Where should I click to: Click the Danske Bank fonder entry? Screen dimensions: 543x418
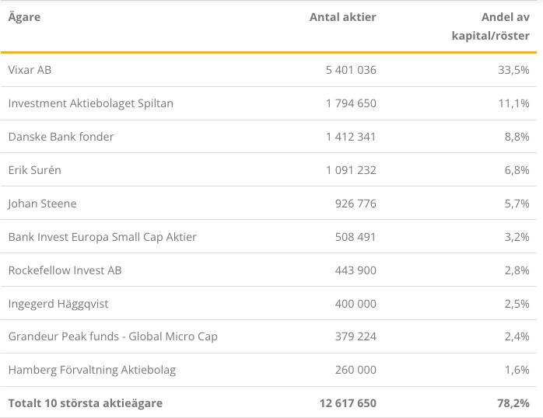click(x=61, y=137)
